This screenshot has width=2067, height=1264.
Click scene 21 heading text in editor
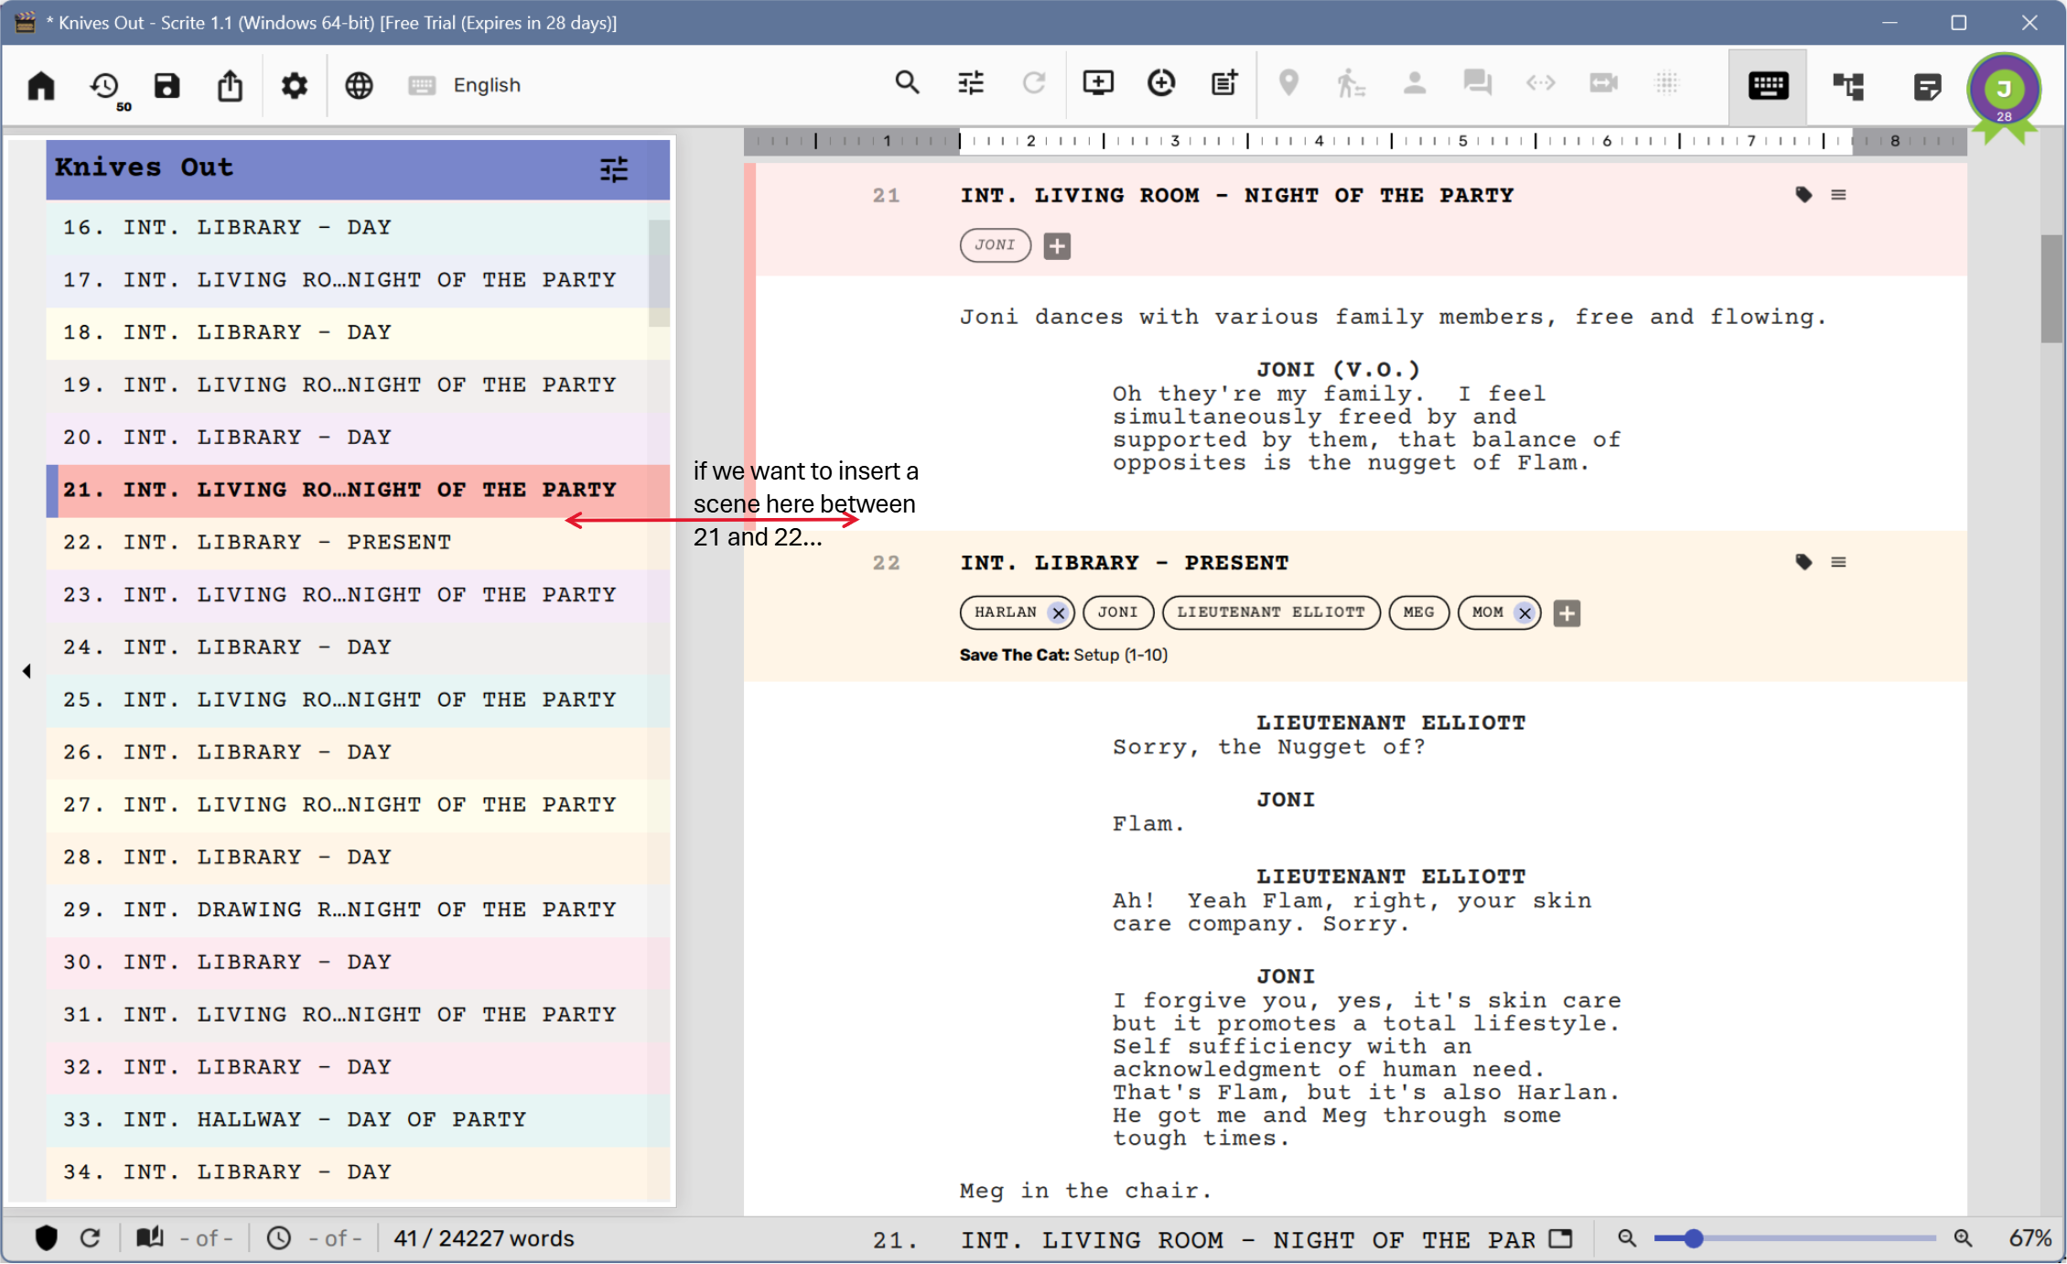click(1237, 195)
